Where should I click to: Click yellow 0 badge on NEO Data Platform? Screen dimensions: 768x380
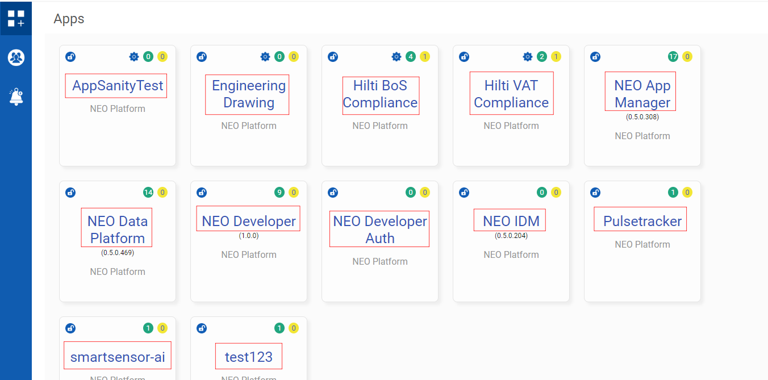[162, 193]
